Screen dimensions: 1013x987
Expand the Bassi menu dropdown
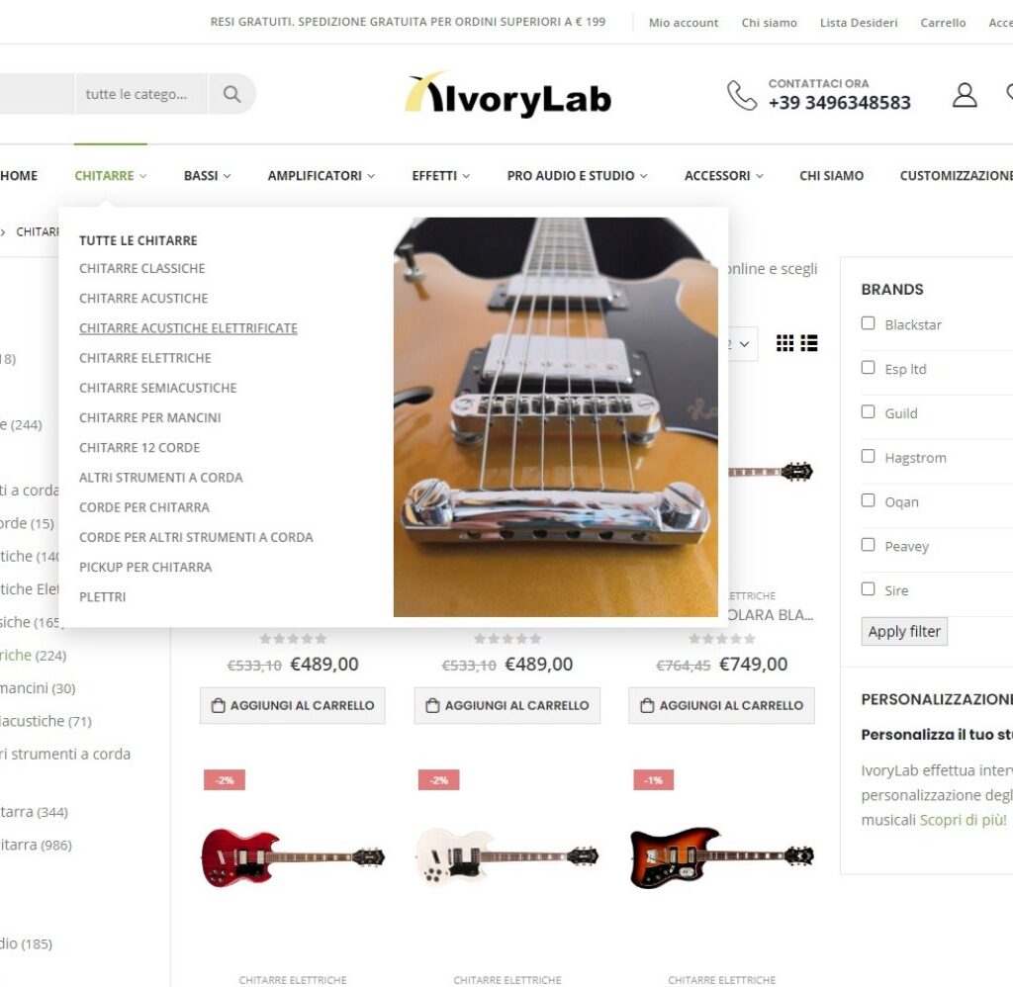coord(207,176)
